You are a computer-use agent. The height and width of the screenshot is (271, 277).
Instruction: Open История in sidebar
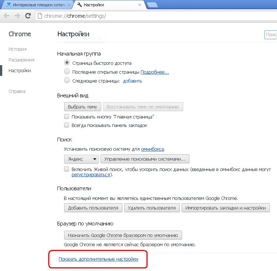pos(17,49)
